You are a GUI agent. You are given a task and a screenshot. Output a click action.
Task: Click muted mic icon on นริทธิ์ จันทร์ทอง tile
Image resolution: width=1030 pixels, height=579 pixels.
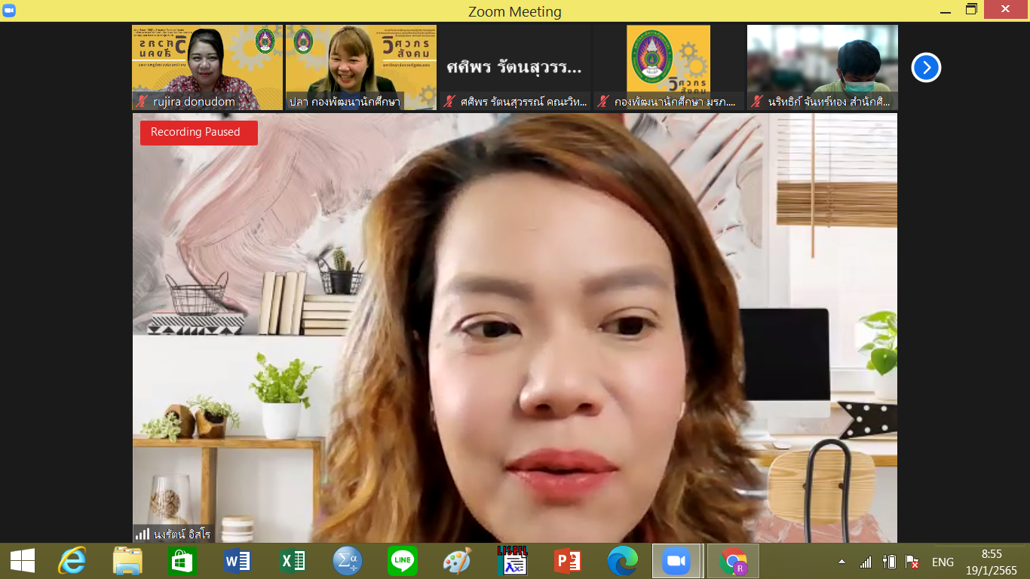(x=757, y=102)
